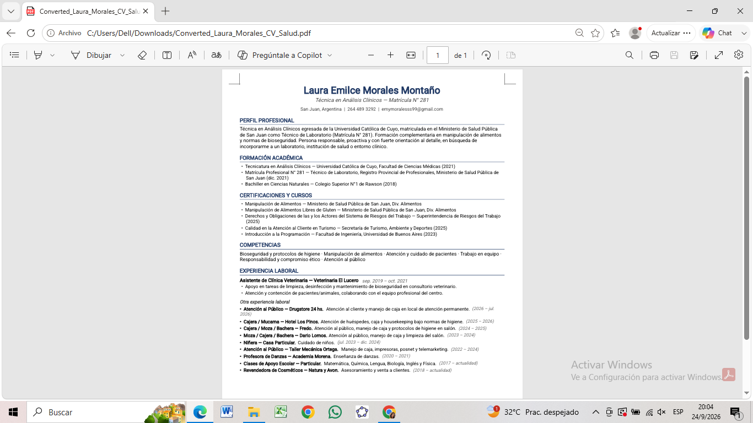The width and height of the screenshot is (753, 423).
Task: Expand the Pregúntale a Copilot dropdown arrow
Action: tap(330, 55)
